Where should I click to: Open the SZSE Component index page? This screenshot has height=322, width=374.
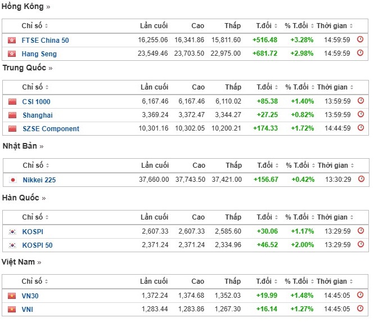(x=51, y=129)
